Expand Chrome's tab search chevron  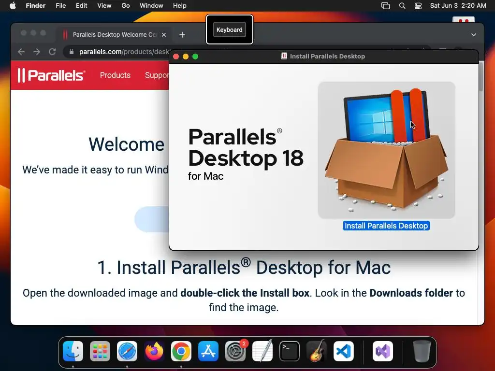pos(474,35)
